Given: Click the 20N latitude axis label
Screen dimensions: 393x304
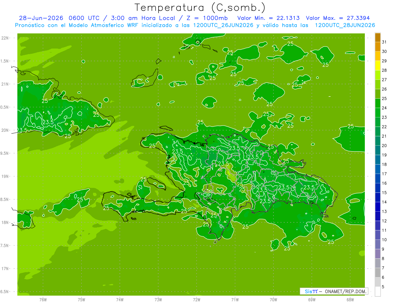Looking at the screenshot, I should click(x=5, y=130).
